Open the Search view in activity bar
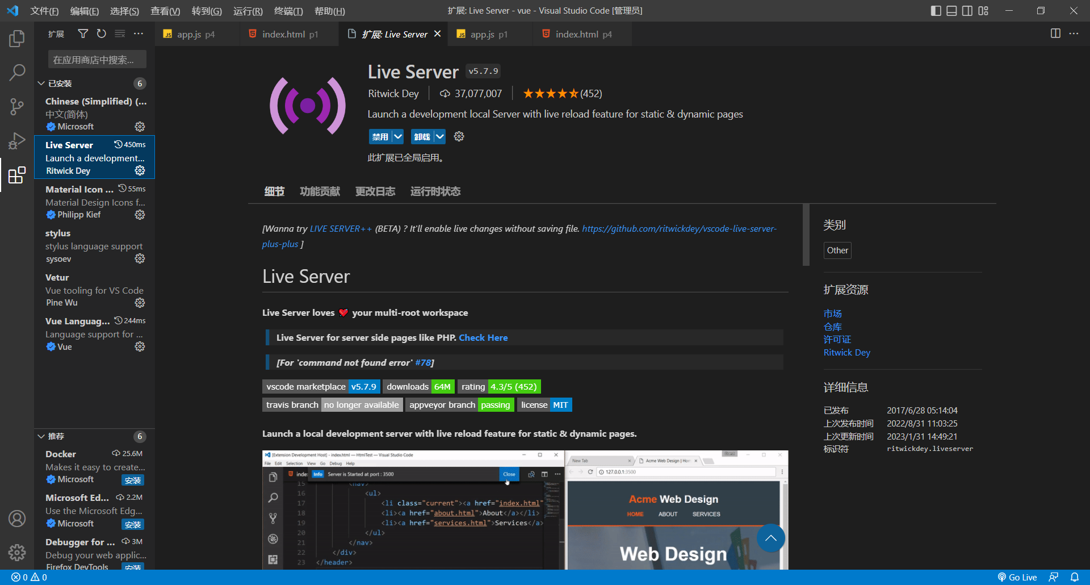Viewport: 1090px width, 585px height. click(x=17, y=72)
